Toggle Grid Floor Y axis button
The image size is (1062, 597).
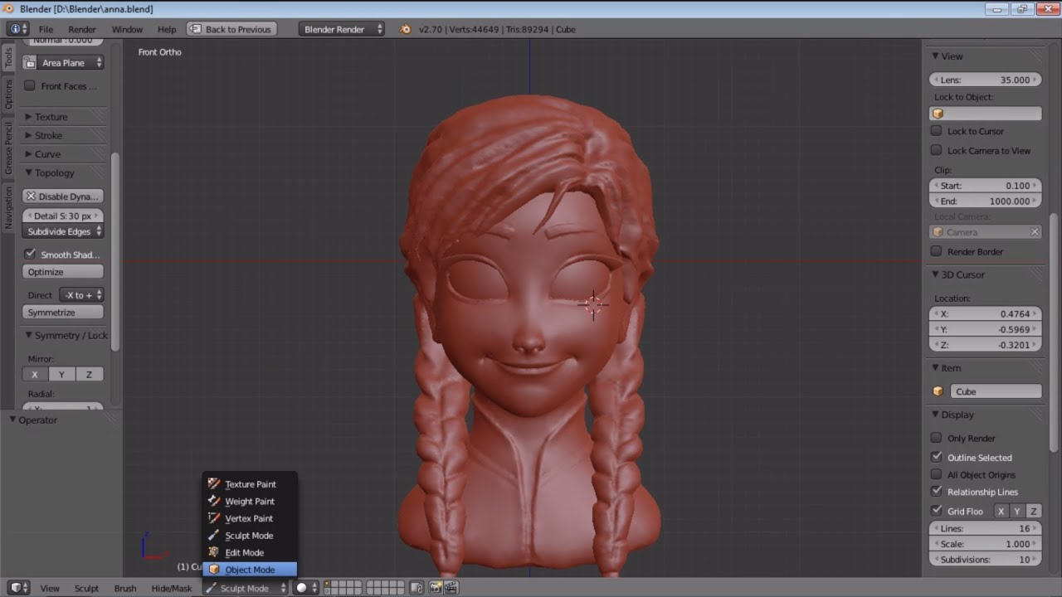point(1016,511)
